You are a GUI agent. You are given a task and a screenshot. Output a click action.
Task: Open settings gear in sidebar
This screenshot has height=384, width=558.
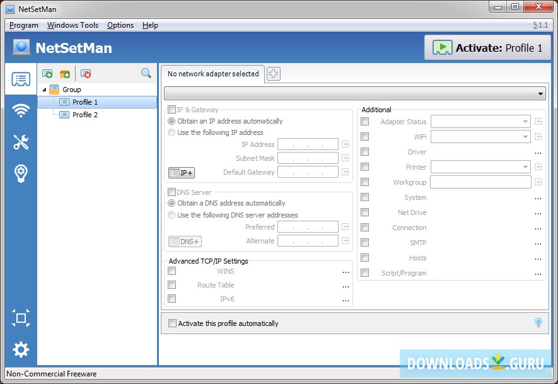tap(21, 349)
